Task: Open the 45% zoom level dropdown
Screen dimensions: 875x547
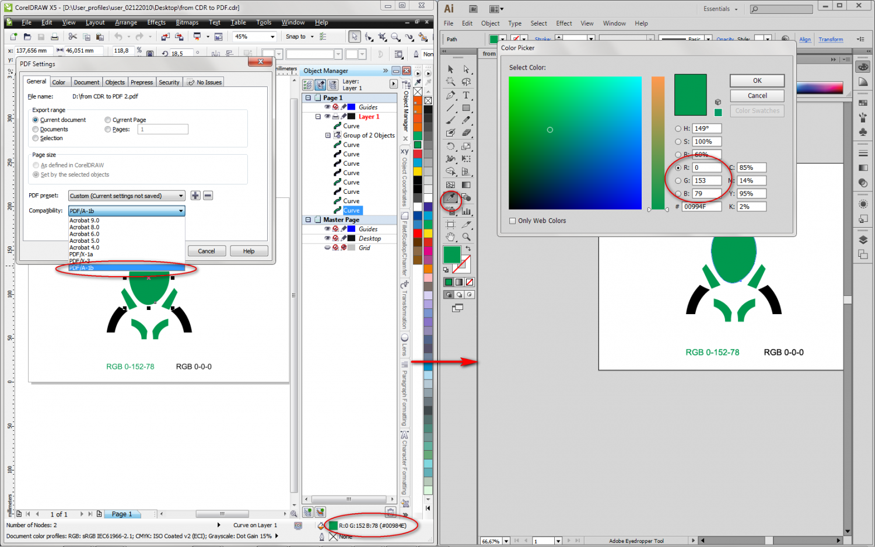Action: click(272, 37)
